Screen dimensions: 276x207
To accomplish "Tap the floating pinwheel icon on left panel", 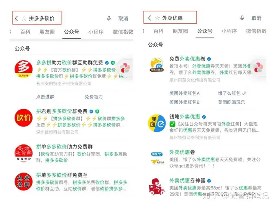I will [125, 69].
